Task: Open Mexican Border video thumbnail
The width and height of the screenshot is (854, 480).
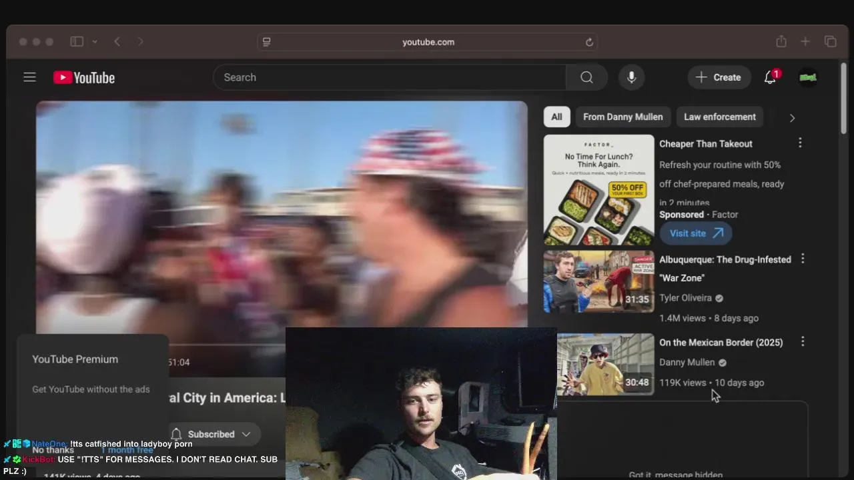Action: [606, 364]
